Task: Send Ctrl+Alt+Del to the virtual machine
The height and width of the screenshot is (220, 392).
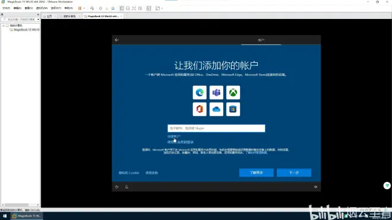Action: pos(92,8)
